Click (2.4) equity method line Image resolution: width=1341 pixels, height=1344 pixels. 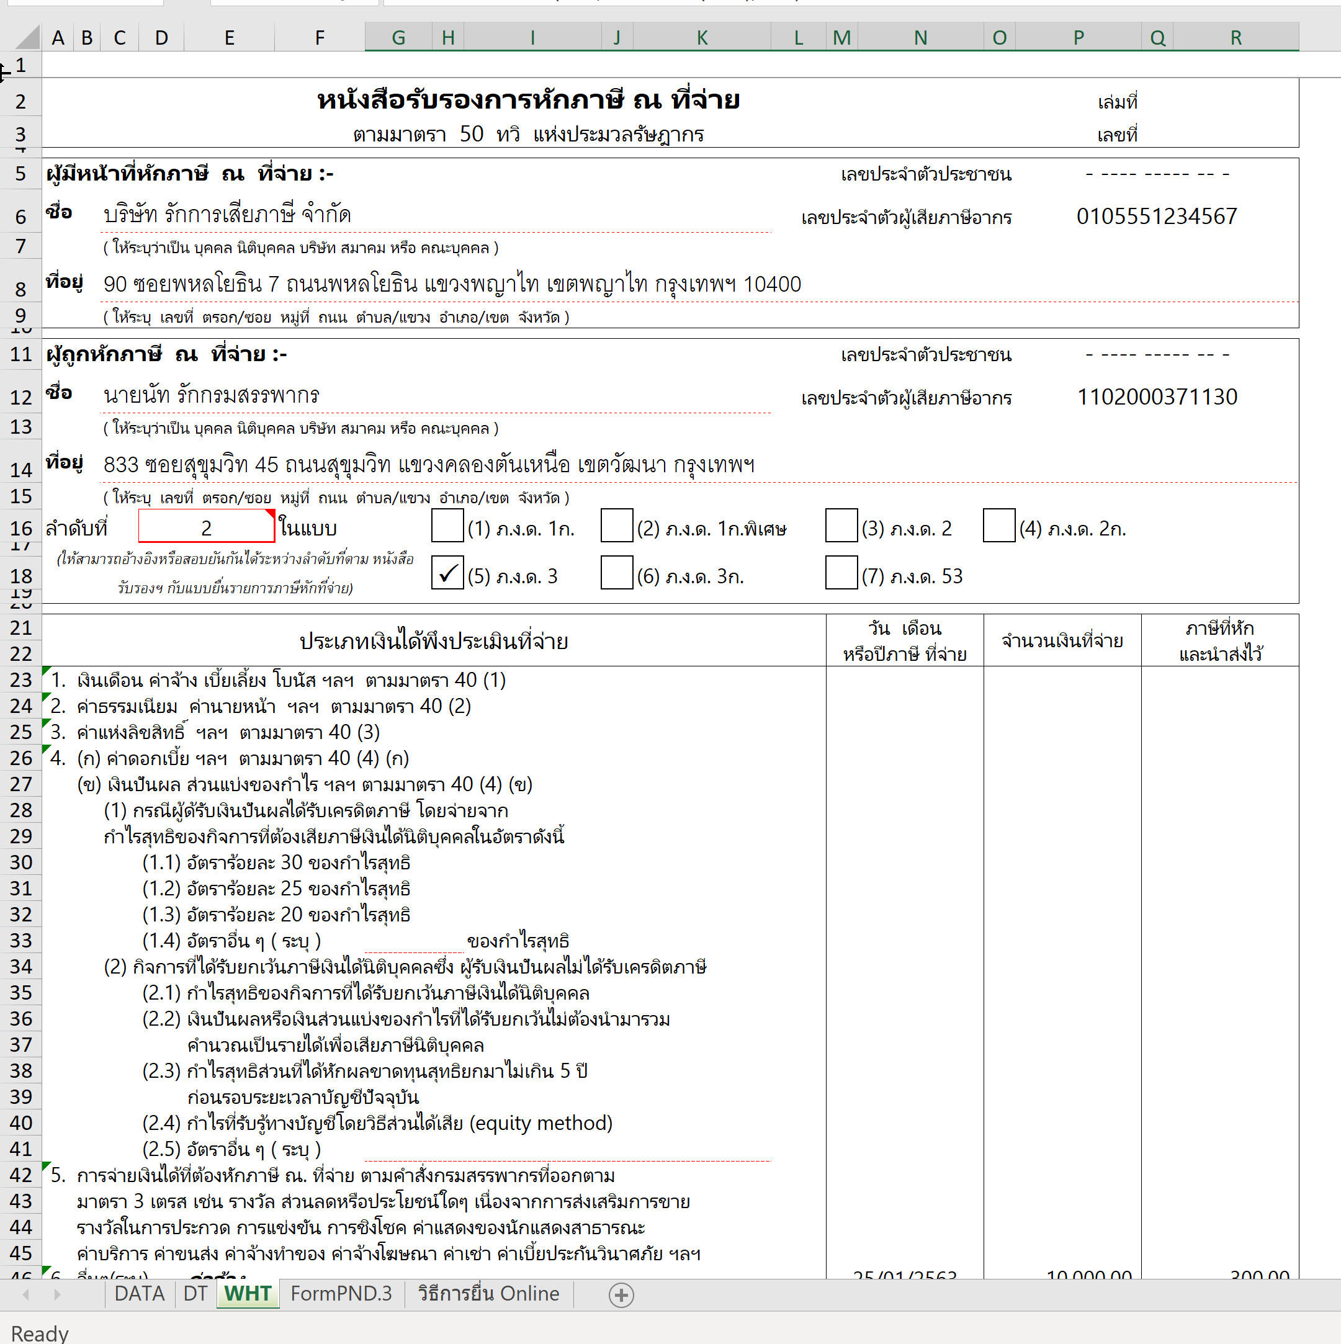pyautogui.click(x=377, y=1122)
